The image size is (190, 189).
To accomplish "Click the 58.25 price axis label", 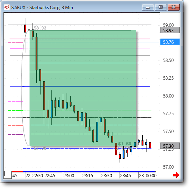I will point(168,78).
